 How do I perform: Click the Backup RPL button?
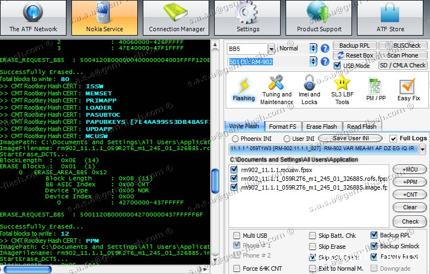355,45
